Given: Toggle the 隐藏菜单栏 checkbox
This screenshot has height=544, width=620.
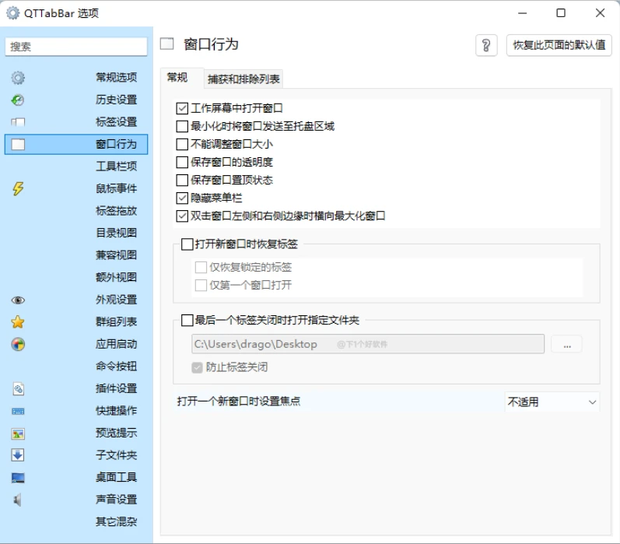Looking at the screenshot, I should [183, 198].
